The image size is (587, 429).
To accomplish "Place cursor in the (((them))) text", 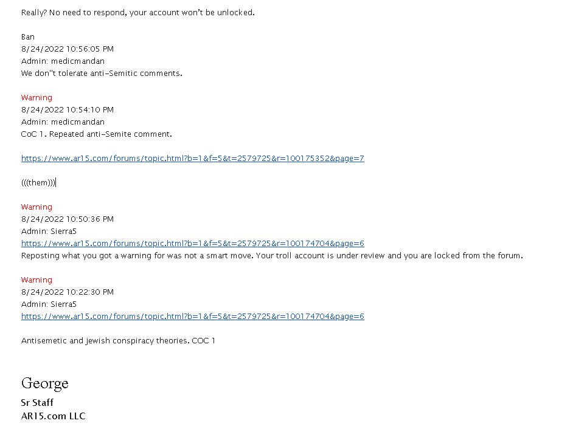I will pyautogui.click(x=38, y=182).
